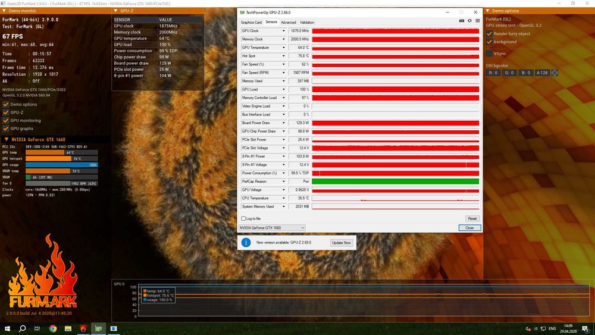The height and width of the screenshot is (335, 595).
Task: Uncheck Render furry object option
Action: (489, 34)
